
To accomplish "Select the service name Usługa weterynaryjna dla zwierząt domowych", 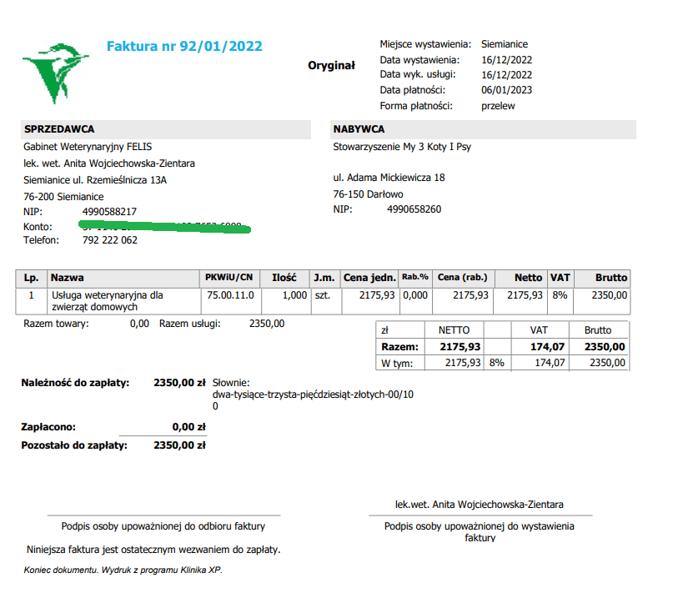I will pos(108,301).
